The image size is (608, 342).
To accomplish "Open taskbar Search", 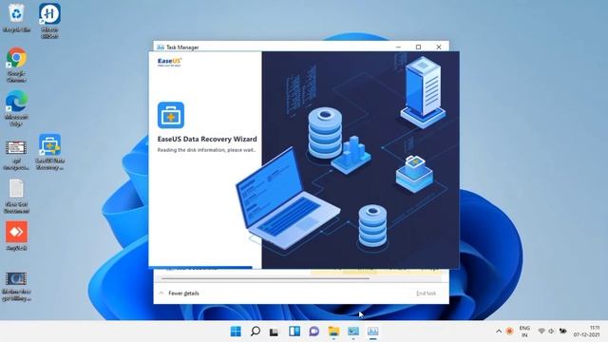I will [x=256, y=332].
